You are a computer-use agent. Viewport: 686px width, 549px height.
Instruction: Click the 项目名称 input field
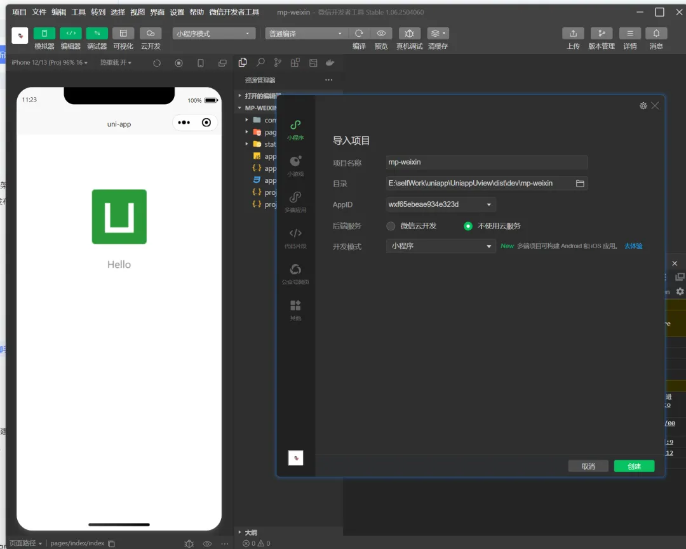(x=487, y=162)
